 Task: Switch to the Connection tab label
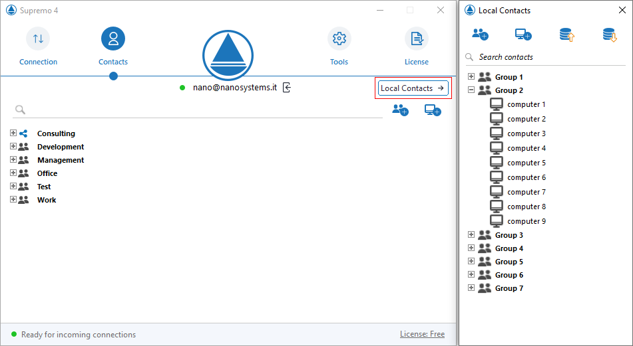click(39, 62)
